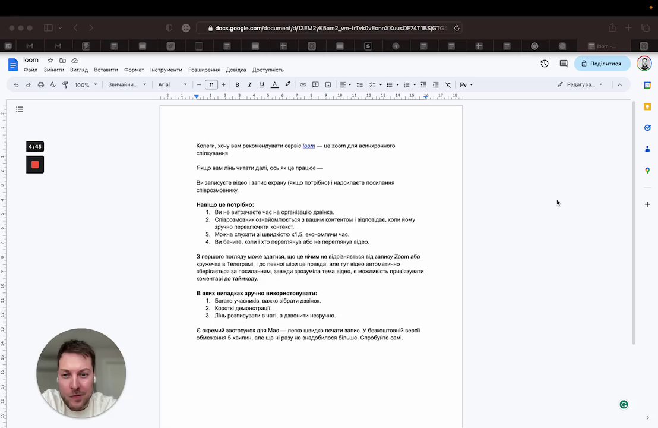Expand the numbered list options arrow
This screenshot has height=428, width=658.
pyautogui.click(x=415, y=85)
